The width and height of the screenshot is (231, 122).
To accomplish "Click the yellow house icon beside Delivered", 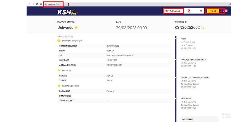I will [x=77, y=28].
